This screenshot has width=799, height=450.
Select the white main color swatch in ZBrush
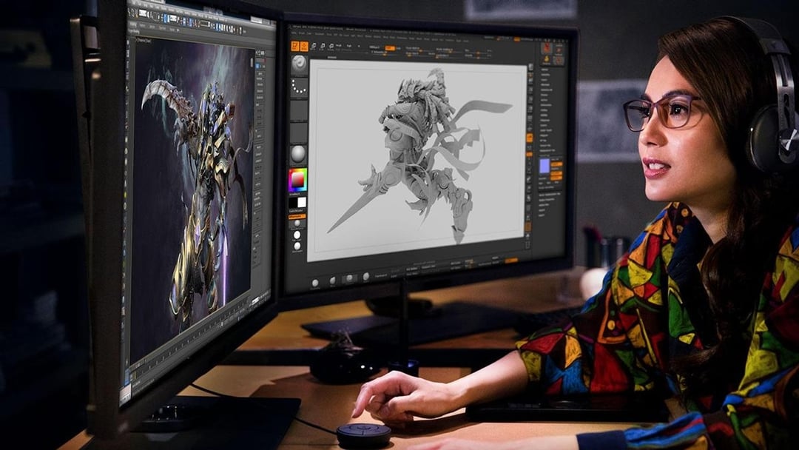(x=302, y=202)
